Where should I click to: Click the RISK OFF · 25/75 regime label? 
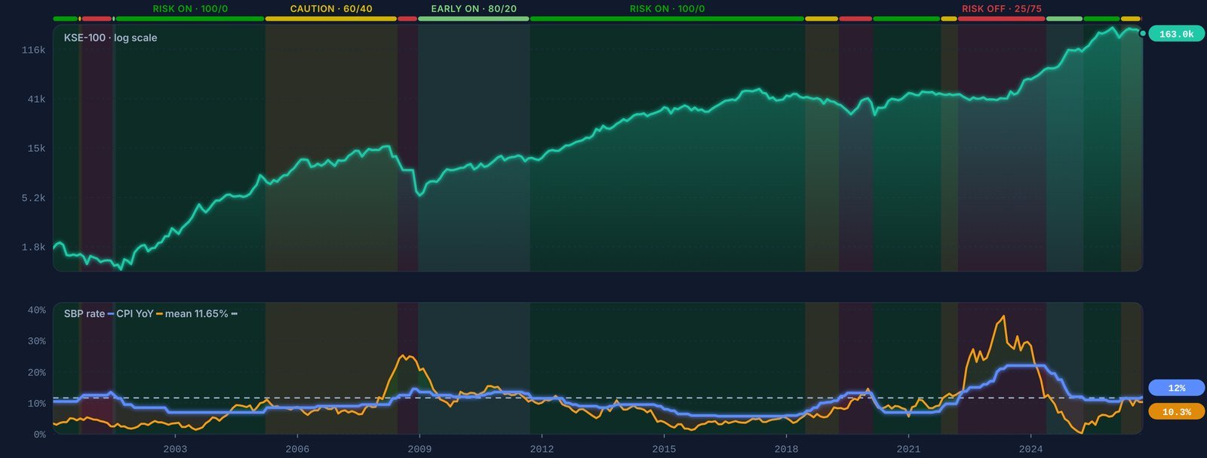(x=1002, y=9)
